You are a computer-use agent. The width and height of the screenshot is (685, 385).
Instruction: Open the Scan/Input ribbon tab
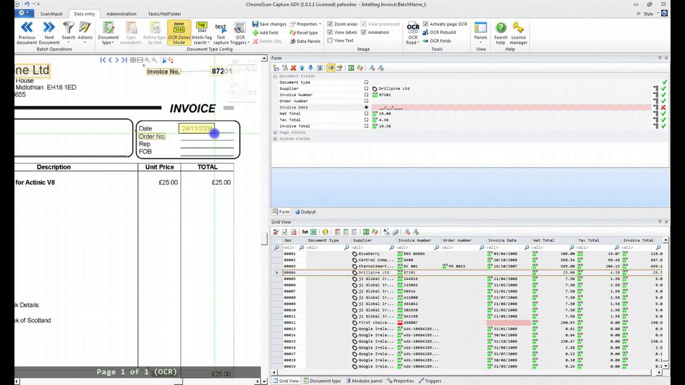coord(51,14)
